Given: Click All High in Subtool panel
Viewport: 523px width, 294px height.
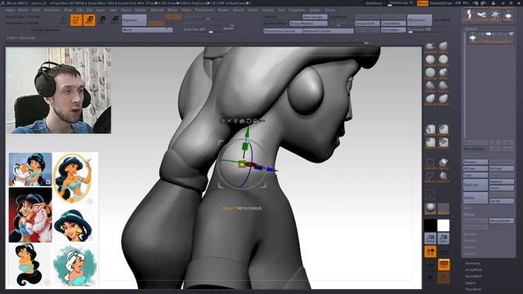Looking at the screenshot, I should click(501, 168).
